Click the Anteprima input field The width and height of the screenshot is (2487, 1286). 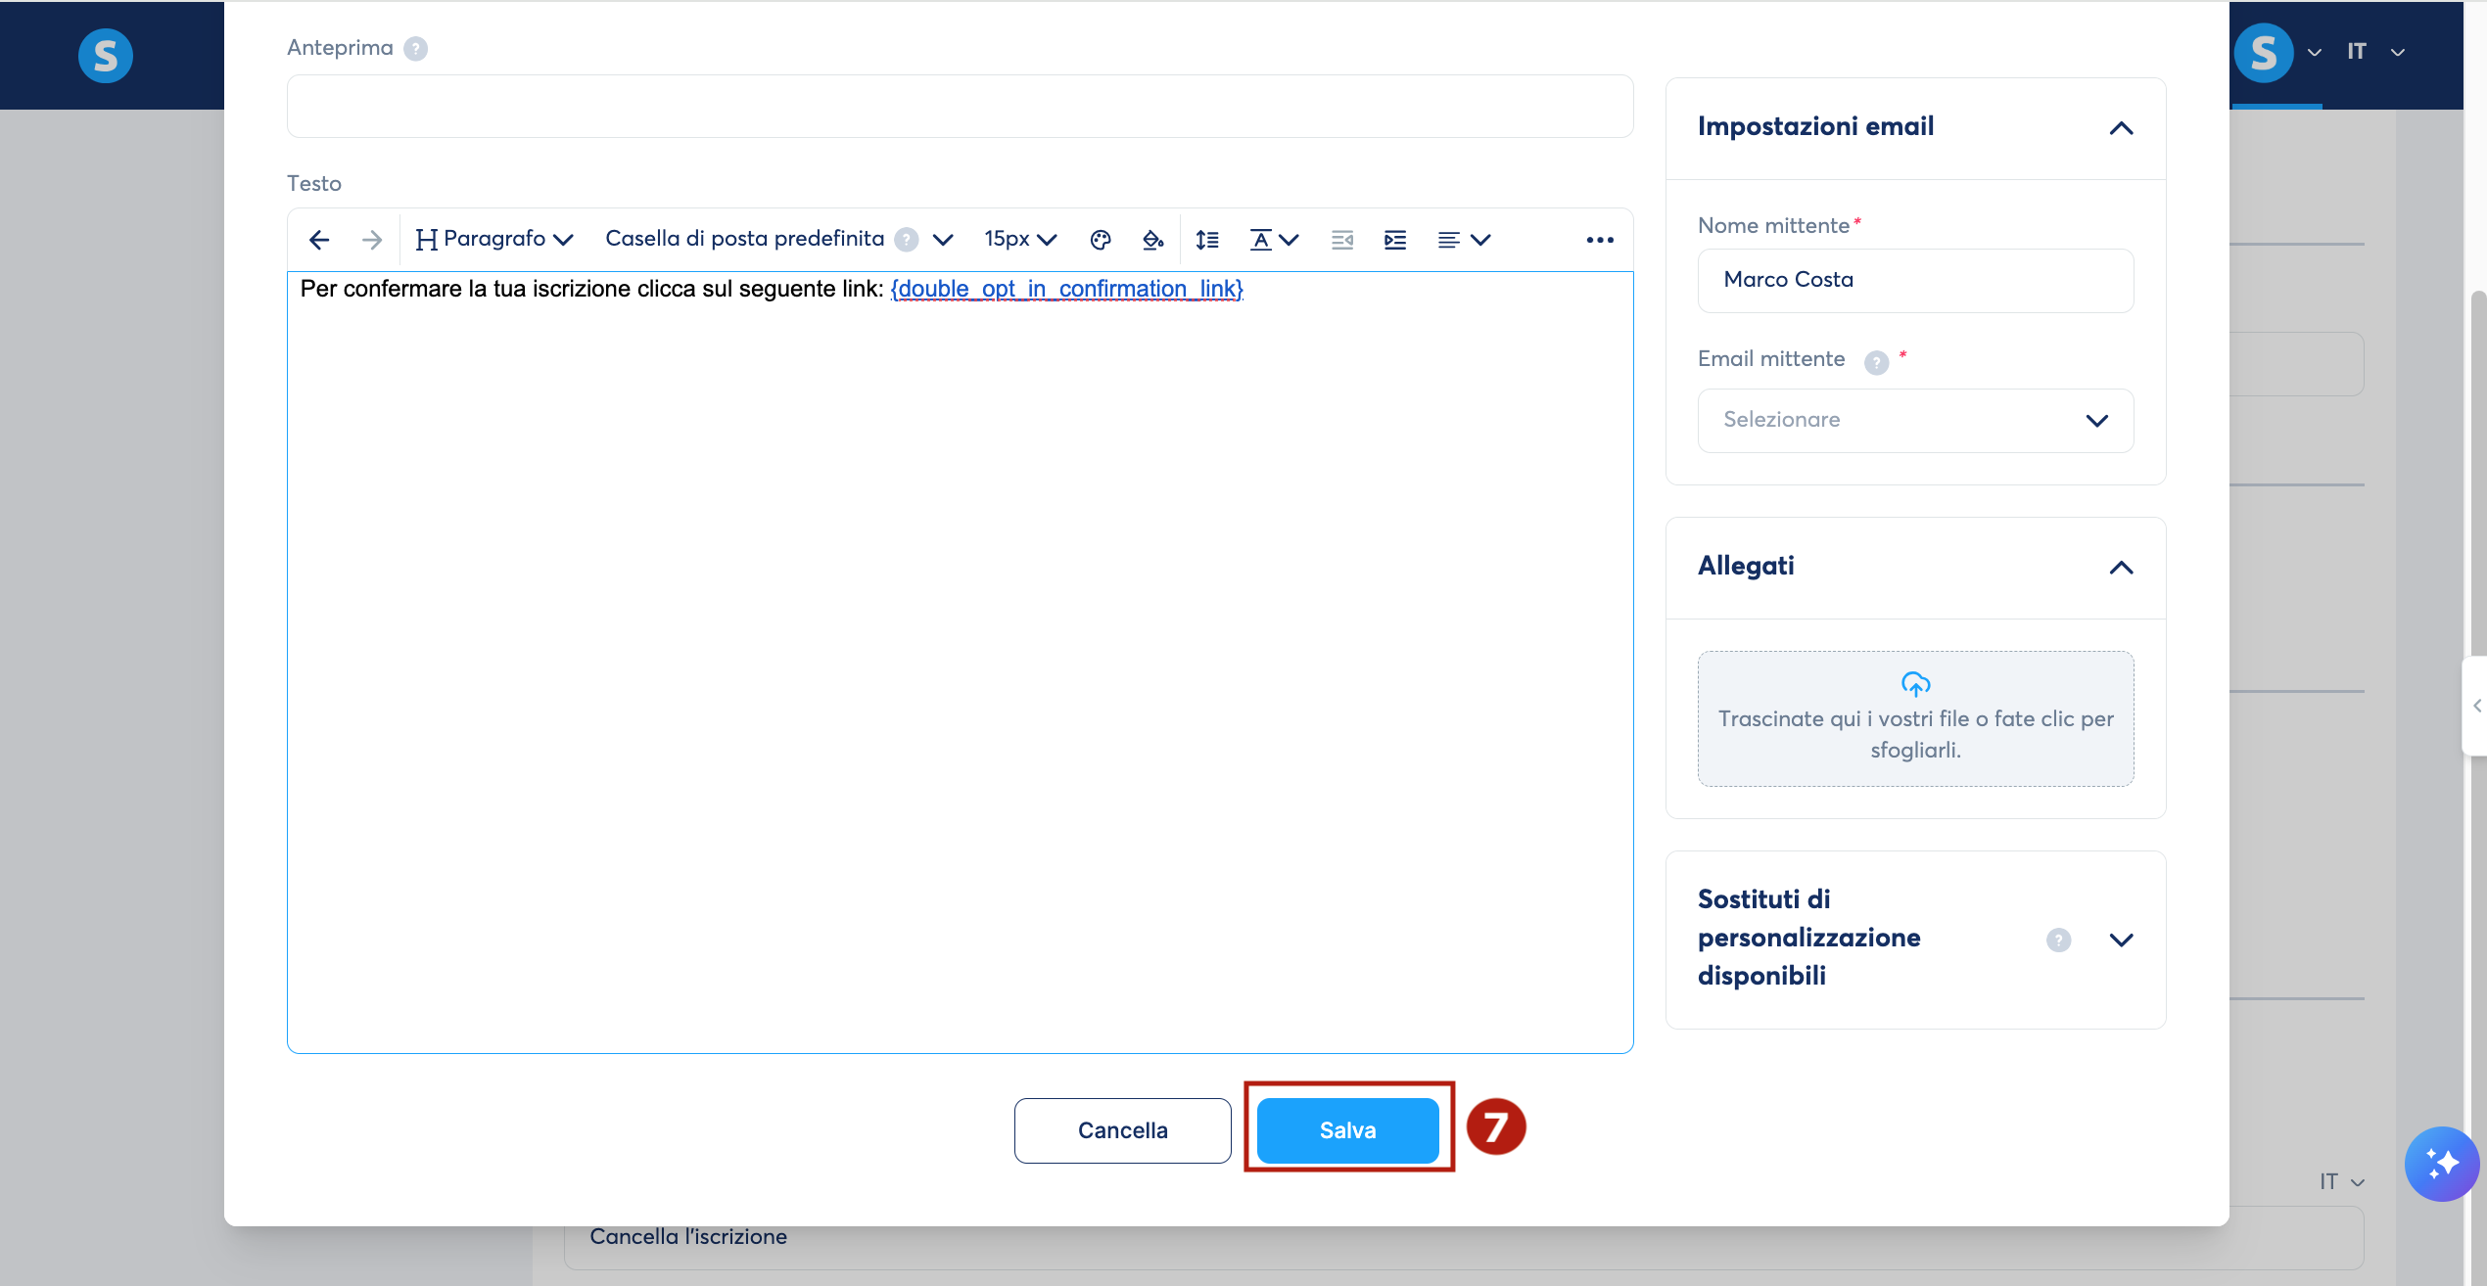click(x=960, y=106)
